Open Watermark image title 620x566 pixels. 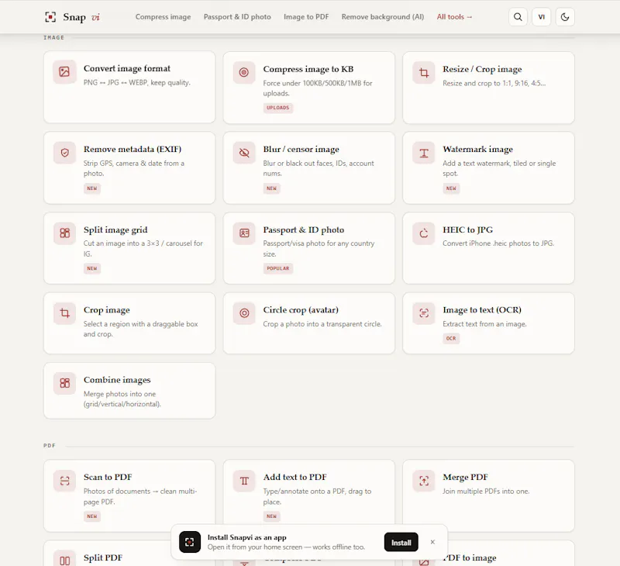(x=477, y=149)
